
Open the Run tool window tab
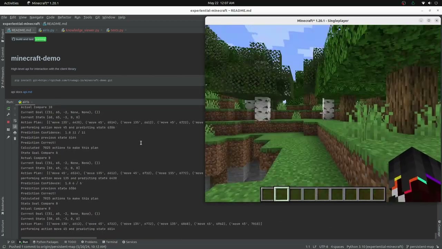(23, 242)
